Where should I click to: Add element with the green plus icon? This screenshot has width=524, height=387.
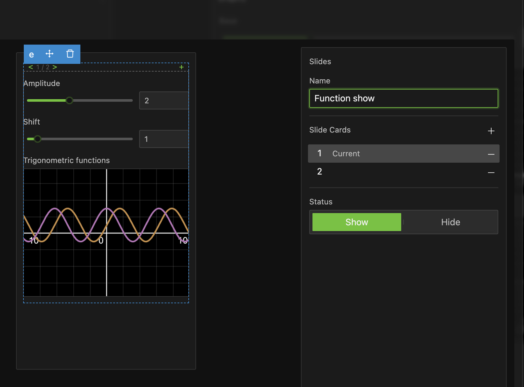coord(181,67)
